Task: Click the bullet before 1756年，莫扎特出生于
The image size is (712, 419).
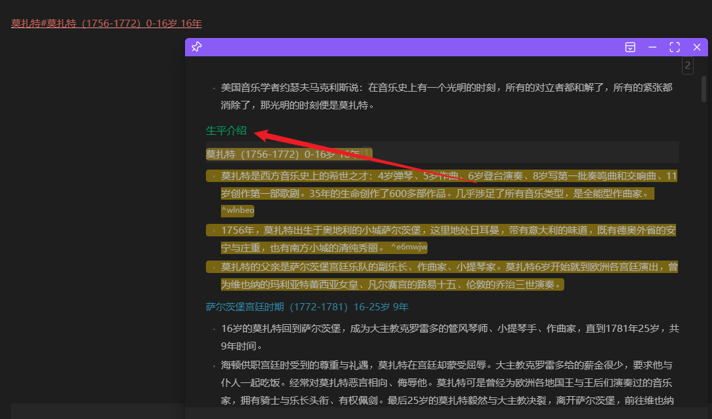Action: coord(214,230)
